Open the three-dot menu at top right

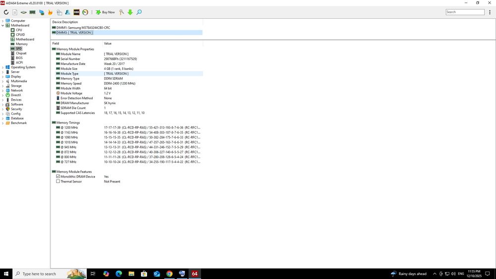(490, 12)
